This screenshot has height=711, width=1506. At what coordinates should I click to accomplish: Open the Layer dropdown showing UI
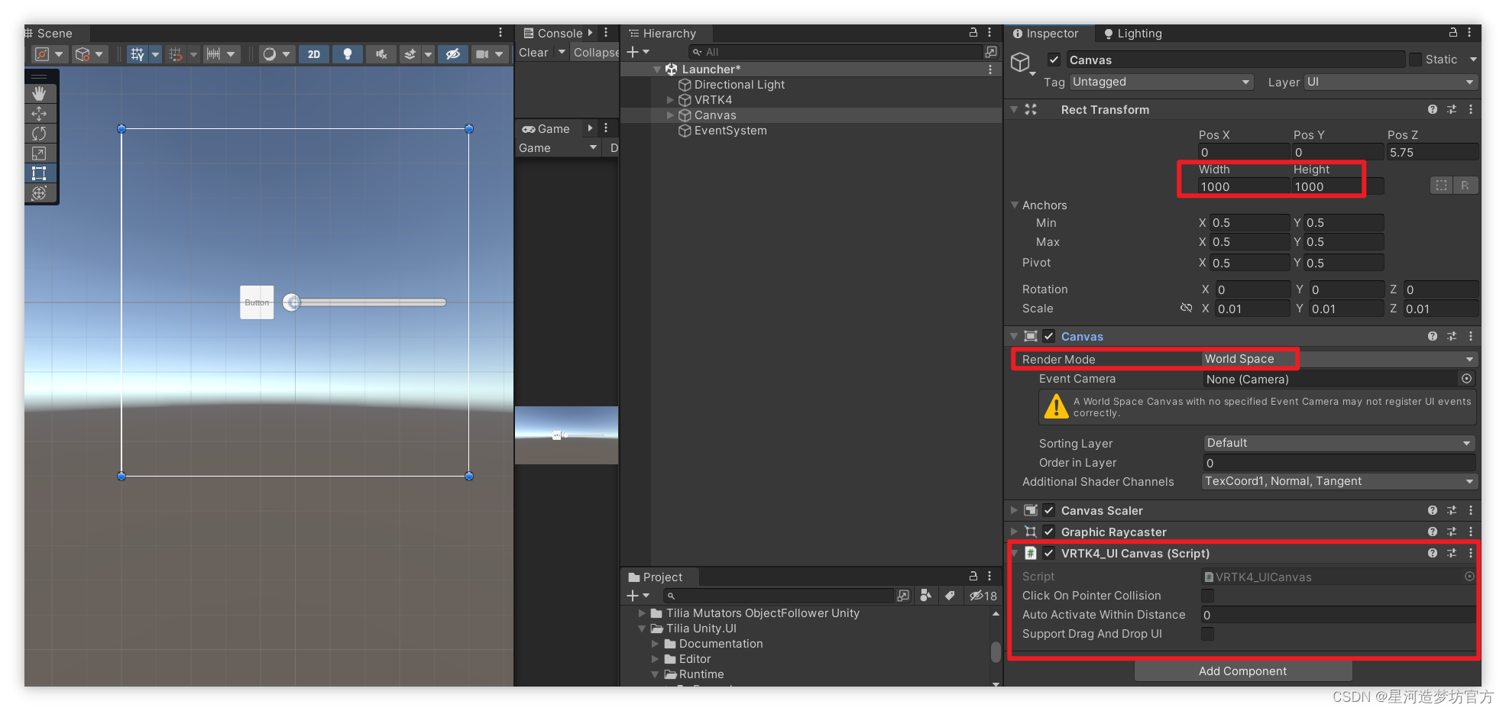pyautogui.click(x=1391, y=82)
